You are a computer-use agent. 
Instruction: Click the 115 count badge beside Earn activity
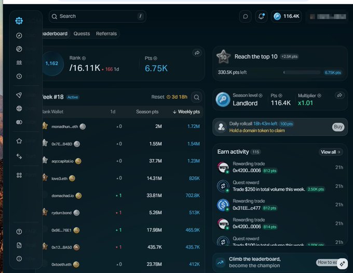pos(256,152)
